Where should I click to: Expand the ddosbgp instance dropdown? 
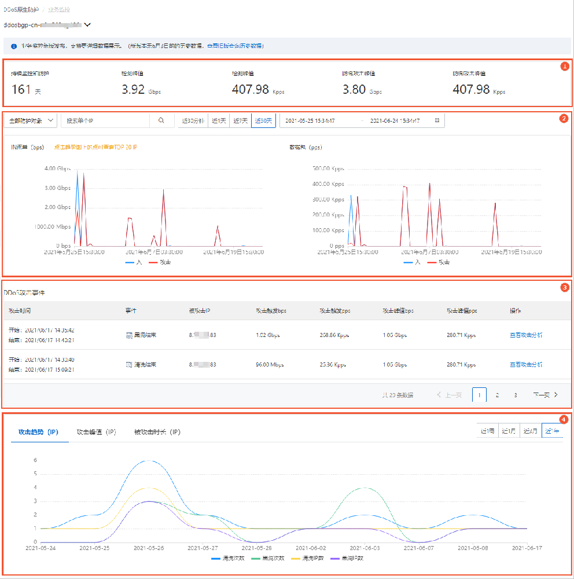click(x=87, y=25)
